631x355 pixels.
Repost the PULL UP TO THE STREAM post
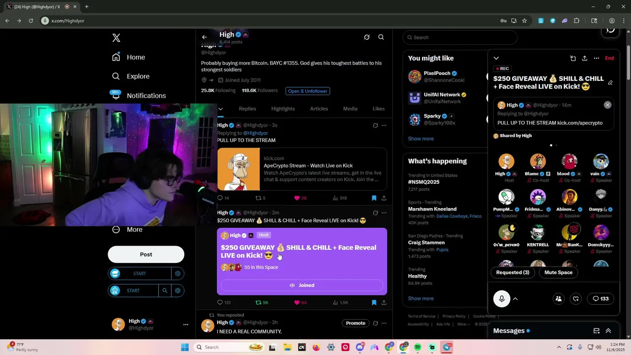(260, 198)
